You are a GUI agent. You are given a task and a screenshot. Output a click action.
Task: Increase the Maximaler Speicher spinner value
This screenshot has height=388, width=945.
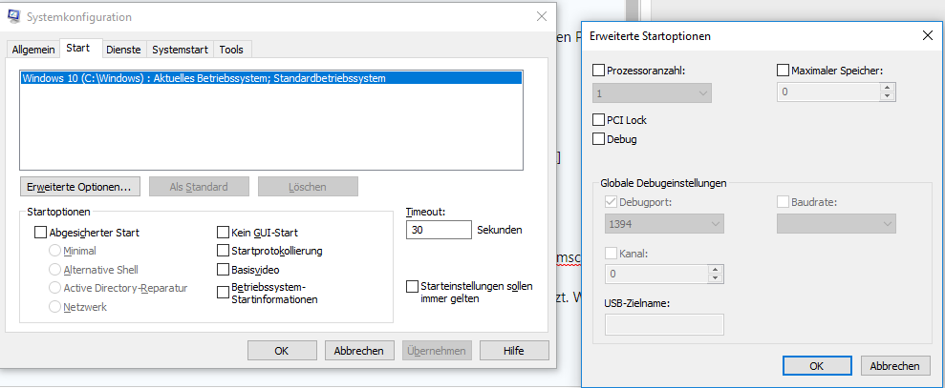(x=887, y=88)
